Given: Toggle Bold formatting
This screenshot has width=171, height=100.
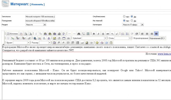Looking at the screenshot, I should coord(94,34).
